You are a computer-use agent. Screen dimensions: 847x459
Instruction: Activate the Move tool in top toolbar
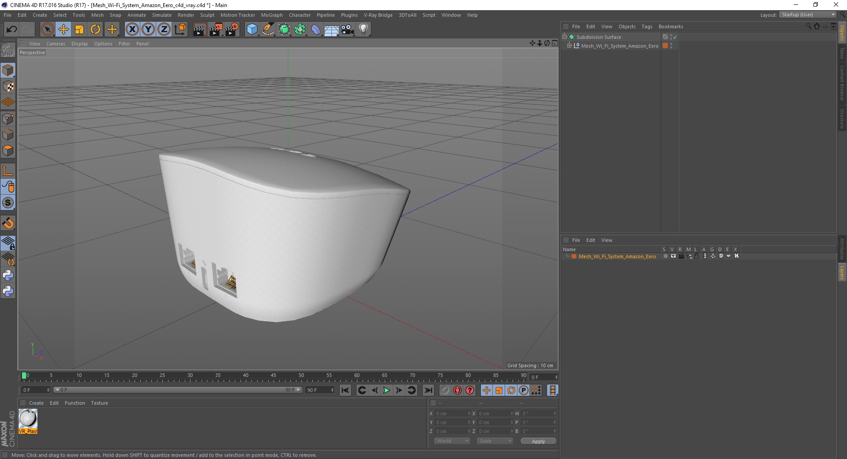click(x=64, y=30)
